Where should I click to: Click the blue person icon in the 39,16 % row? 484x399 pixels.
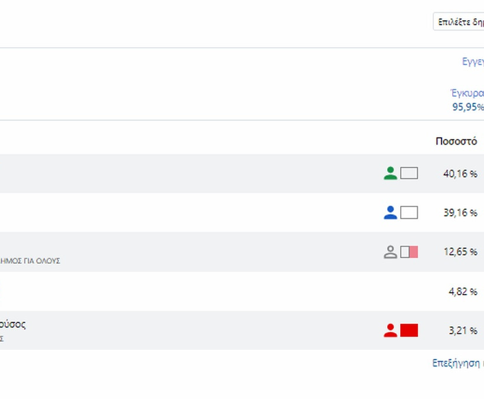[390, 212]
